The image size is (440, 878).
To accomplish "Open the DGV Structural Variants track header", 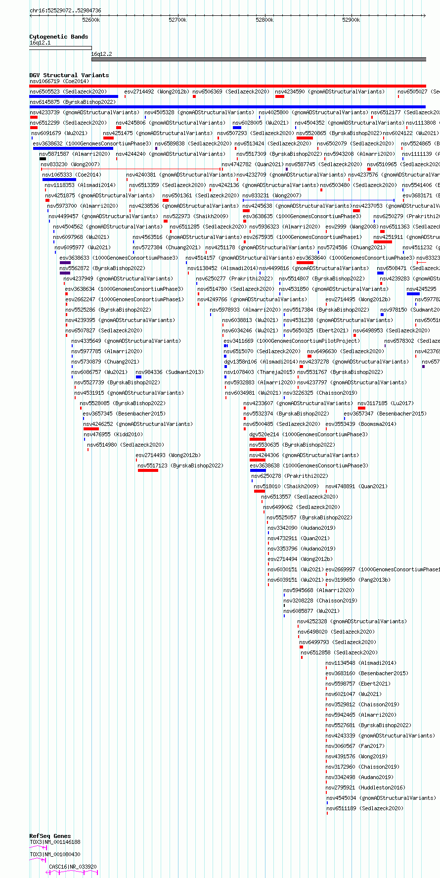I will tap(69, 75).
